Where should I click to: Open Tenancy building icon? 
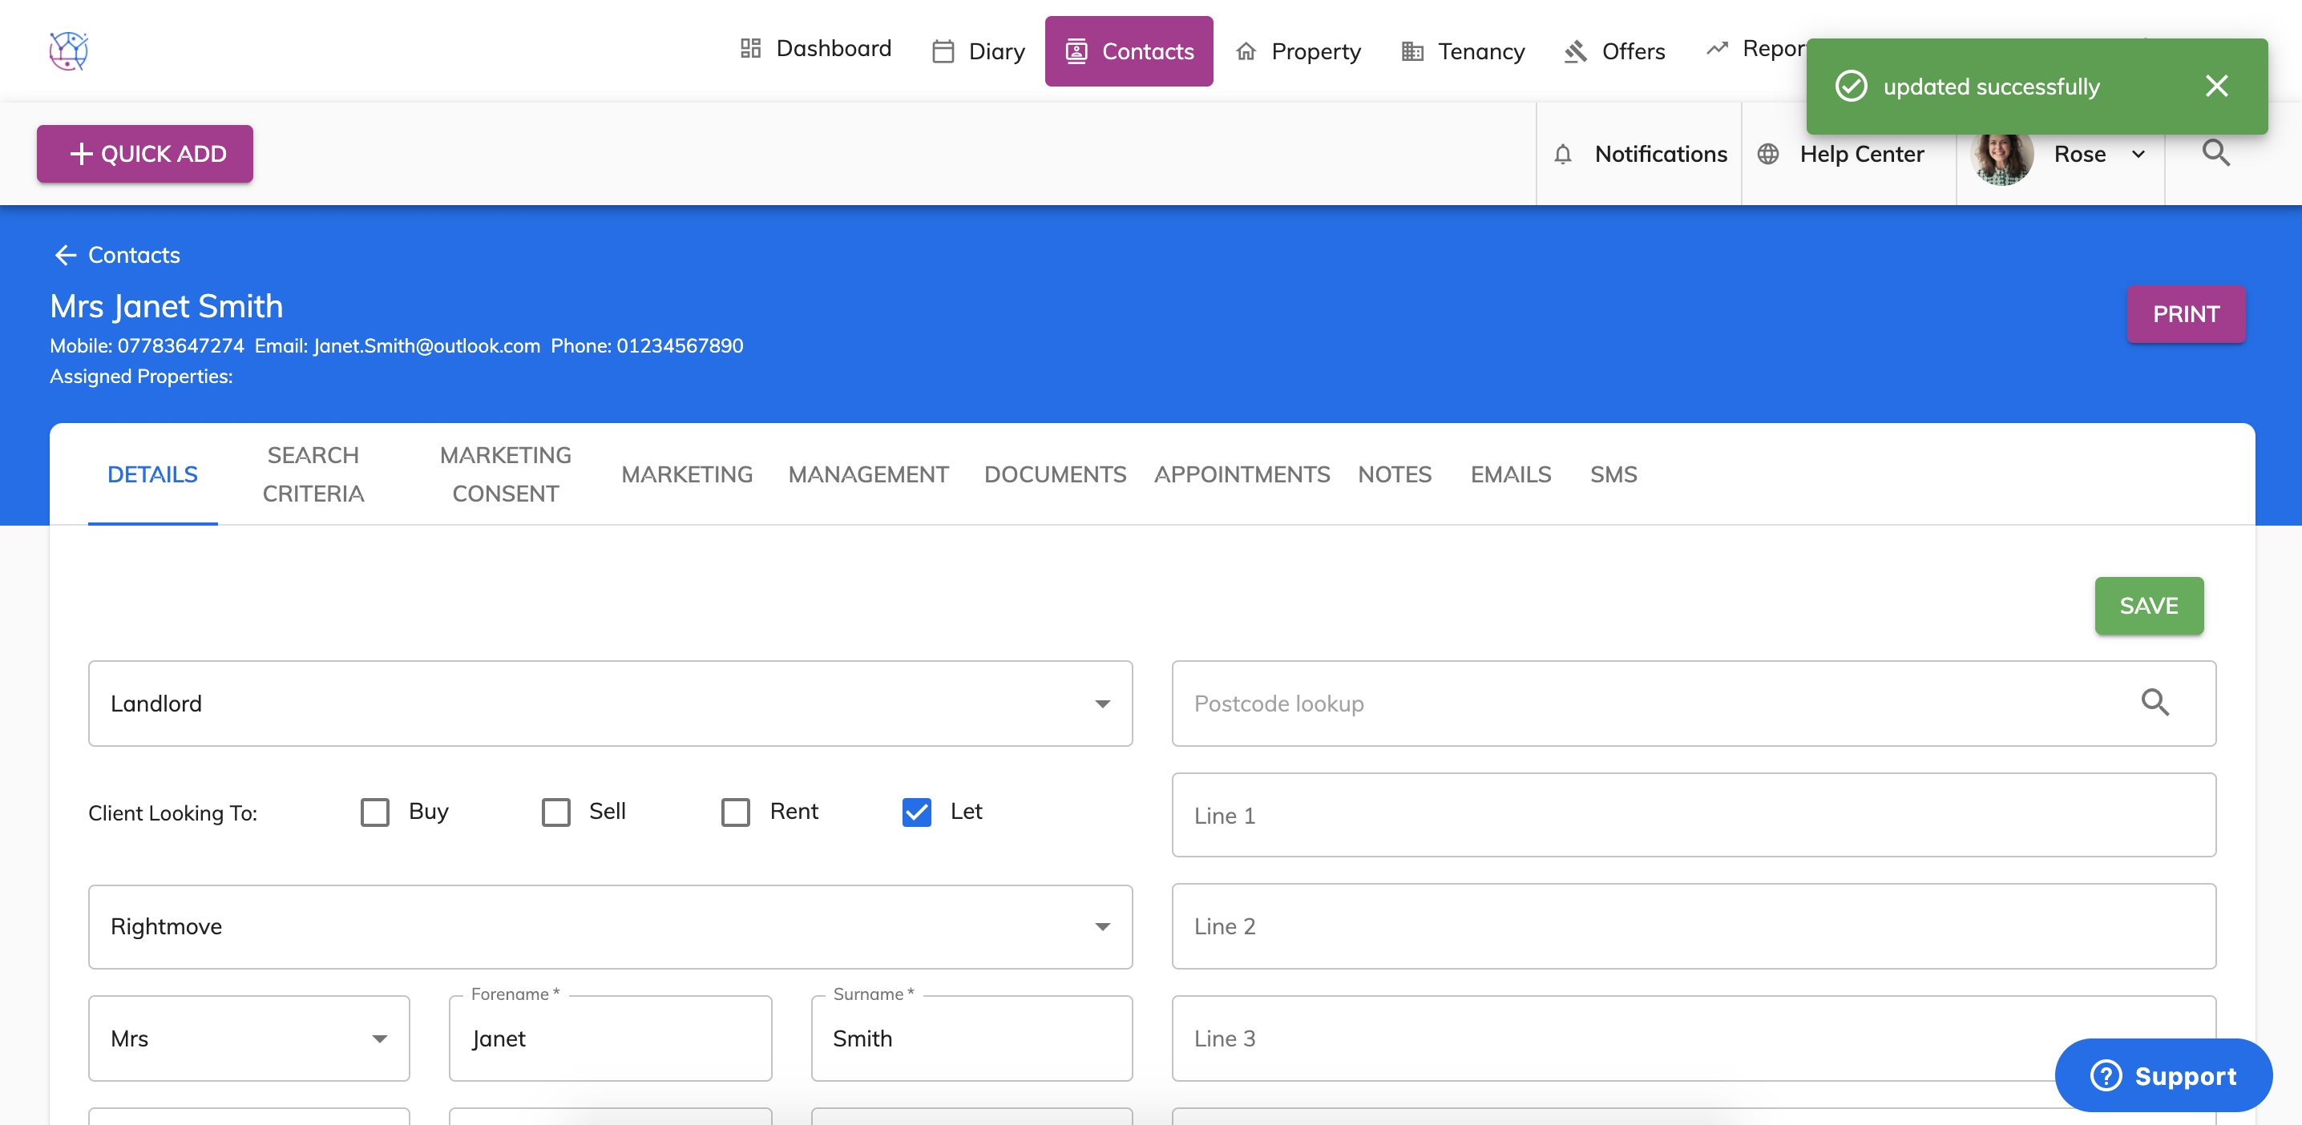[x=1412, y=51]
